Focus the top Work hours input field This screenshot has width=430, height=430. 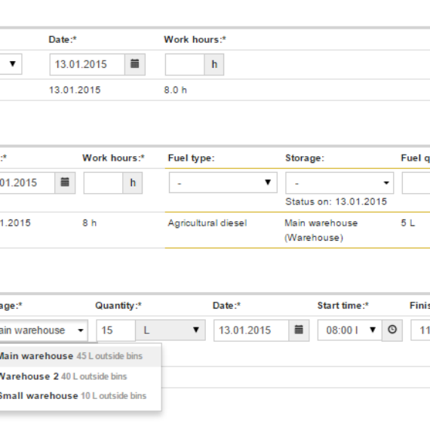click(185, 64)
